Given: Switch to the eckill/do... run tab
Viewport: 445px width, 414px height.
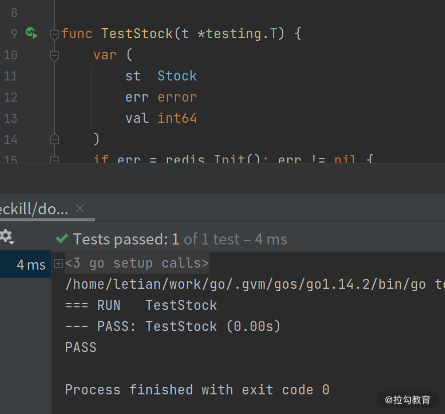Looking at the screenshot, I should 33,209.
